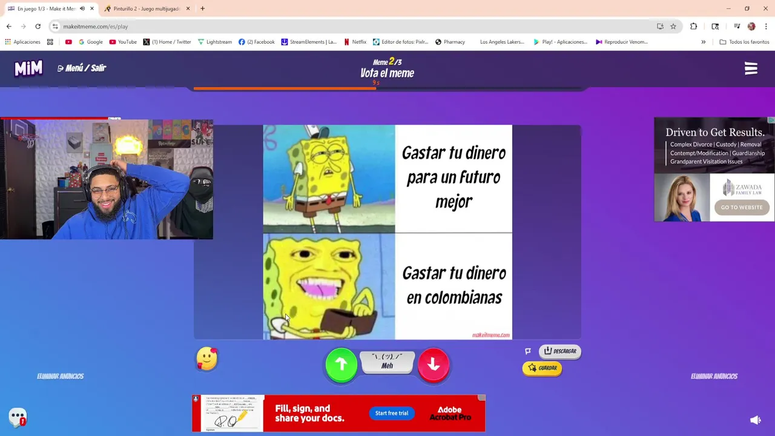Viewport: 775px width, 436px height.
Task: Go back in browser history
Action: click(8, 27)
